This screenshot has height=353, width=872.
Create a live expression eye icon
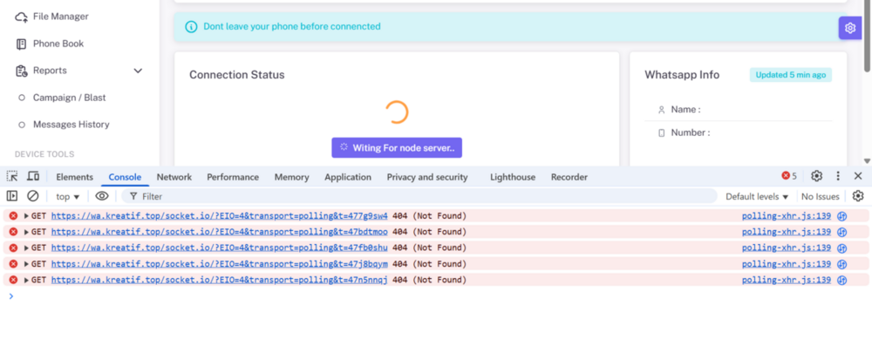pyautogui.click(x=102, y=196)
